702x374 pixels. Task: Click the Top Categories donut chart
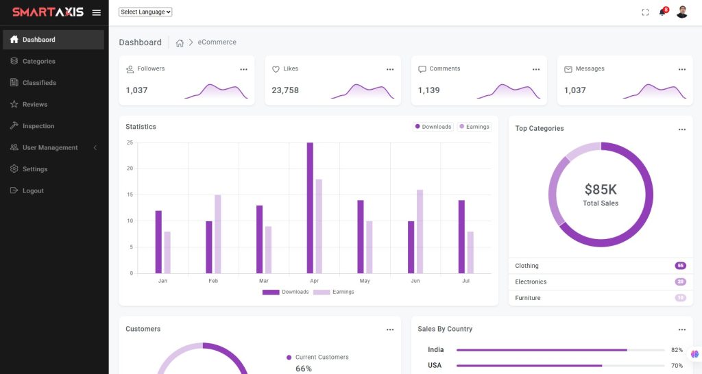(x=601, y=194)
